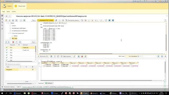169x95 pixels.
Task: Click the green add query icon
Action: (24, 20)
